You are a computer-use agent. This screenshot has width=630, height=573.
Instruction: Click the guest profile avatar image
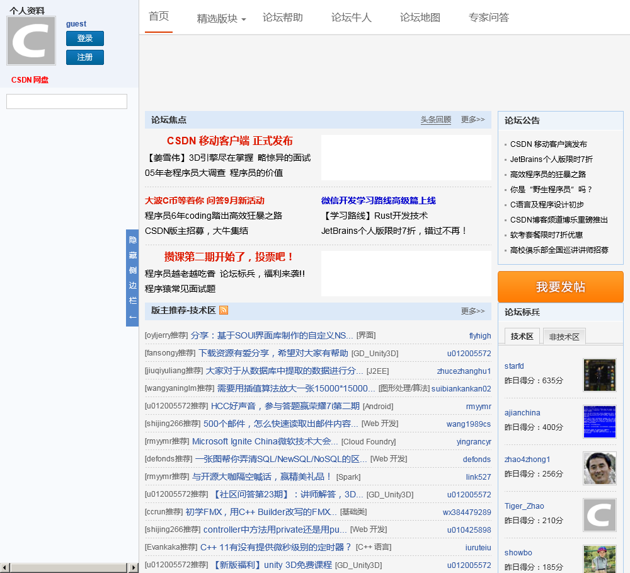[x=31, y=40]
